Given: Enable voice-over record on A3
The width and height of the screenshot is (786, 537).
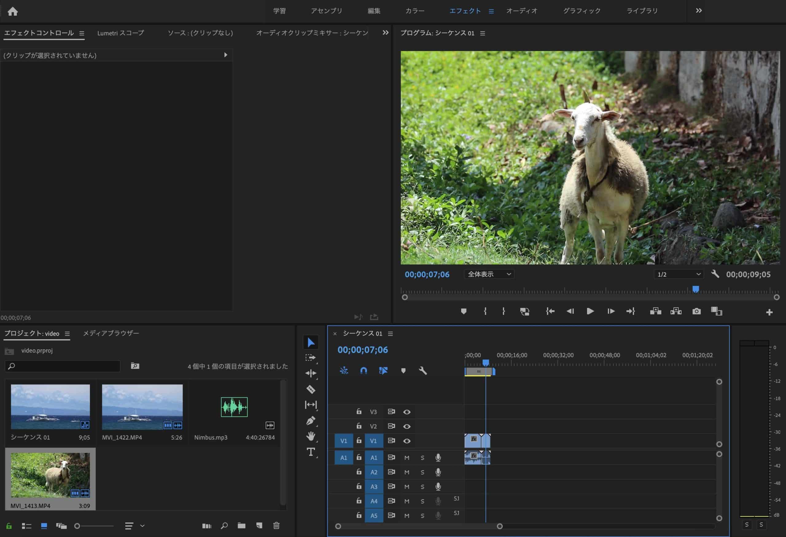Looking at the screenshot, I should [x=438, y=487].
